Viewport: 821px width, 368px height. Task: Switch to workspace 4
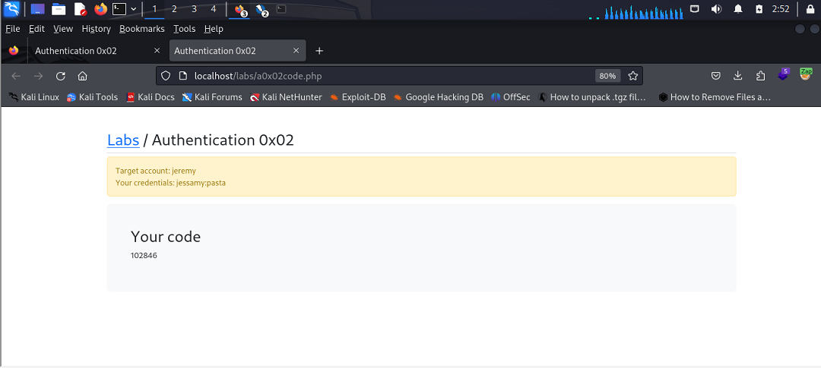[x=213, y=9]
